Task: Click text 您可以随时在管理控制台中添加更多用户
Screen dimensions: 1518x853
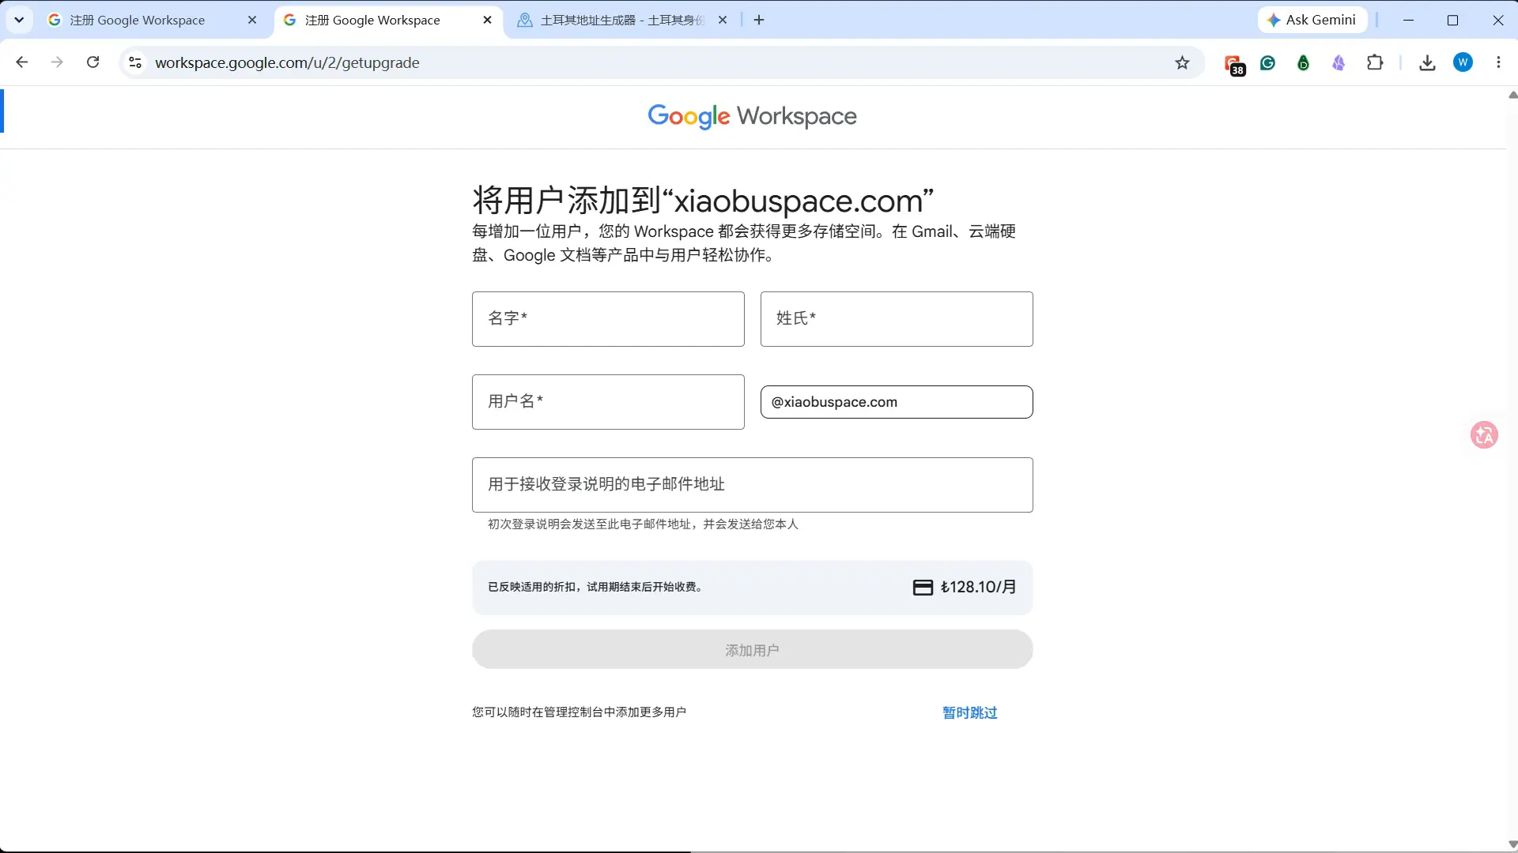Action: pyautogui.click(x=579, y=712)
